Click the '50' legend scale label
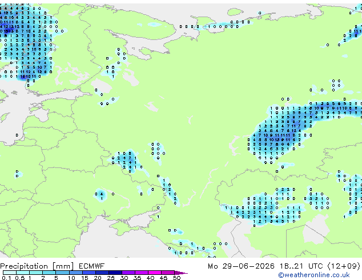 point(176,278)
